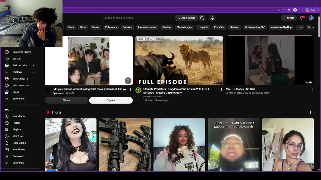321x180 pixels.
Task: Open options menu for the sponsored ad
Action: (x=130, y=90)
